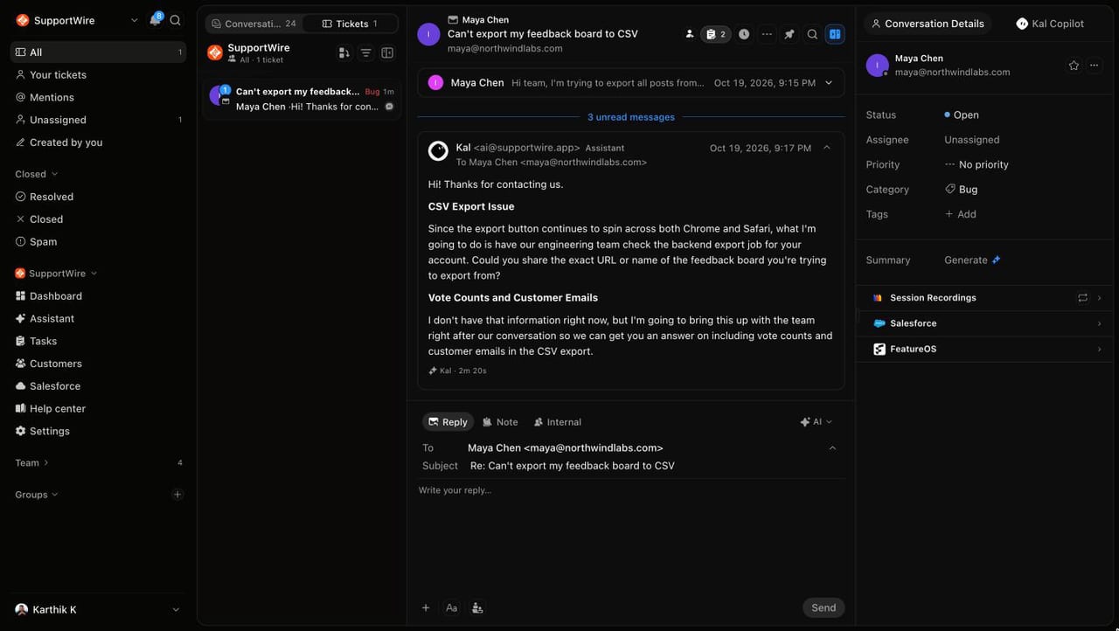Select the Internal composer tab
1119x631 pixels.
click(x=558, y=422)
